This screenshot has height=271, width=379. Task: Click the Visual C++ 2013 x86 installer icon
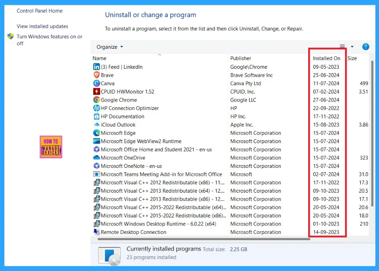click(x=96, y=199)
